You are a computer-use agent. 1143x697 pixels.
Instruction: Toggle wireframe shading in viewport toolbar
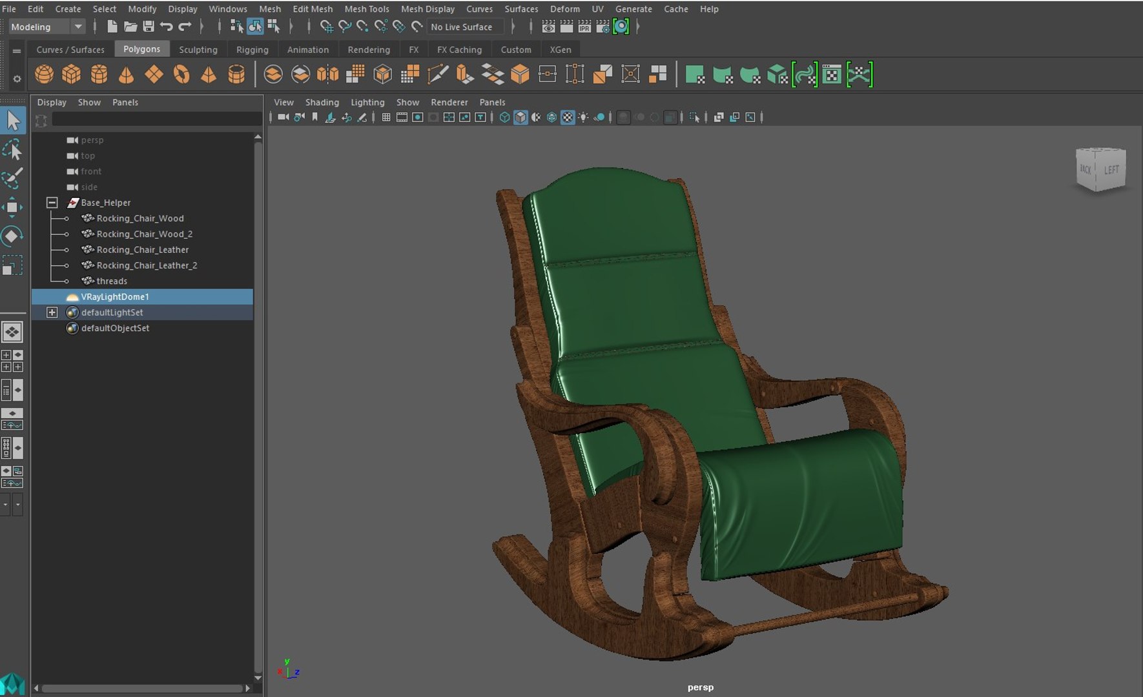[x=505, y=117]
